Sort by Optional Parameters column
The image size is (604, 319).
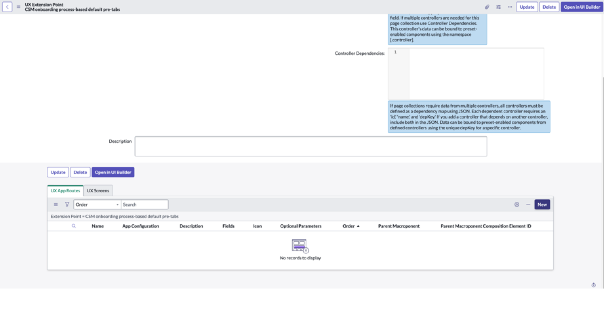pyautogui.click(x=301, y=226)
